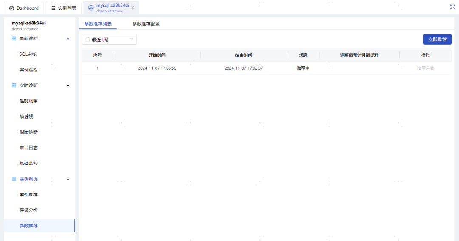Select the mysql-zd8k34ui demo-instance tab
Image resolution: width=459 pixels, height=241 pixels.
pyautogui.click(x=111, y=8)
